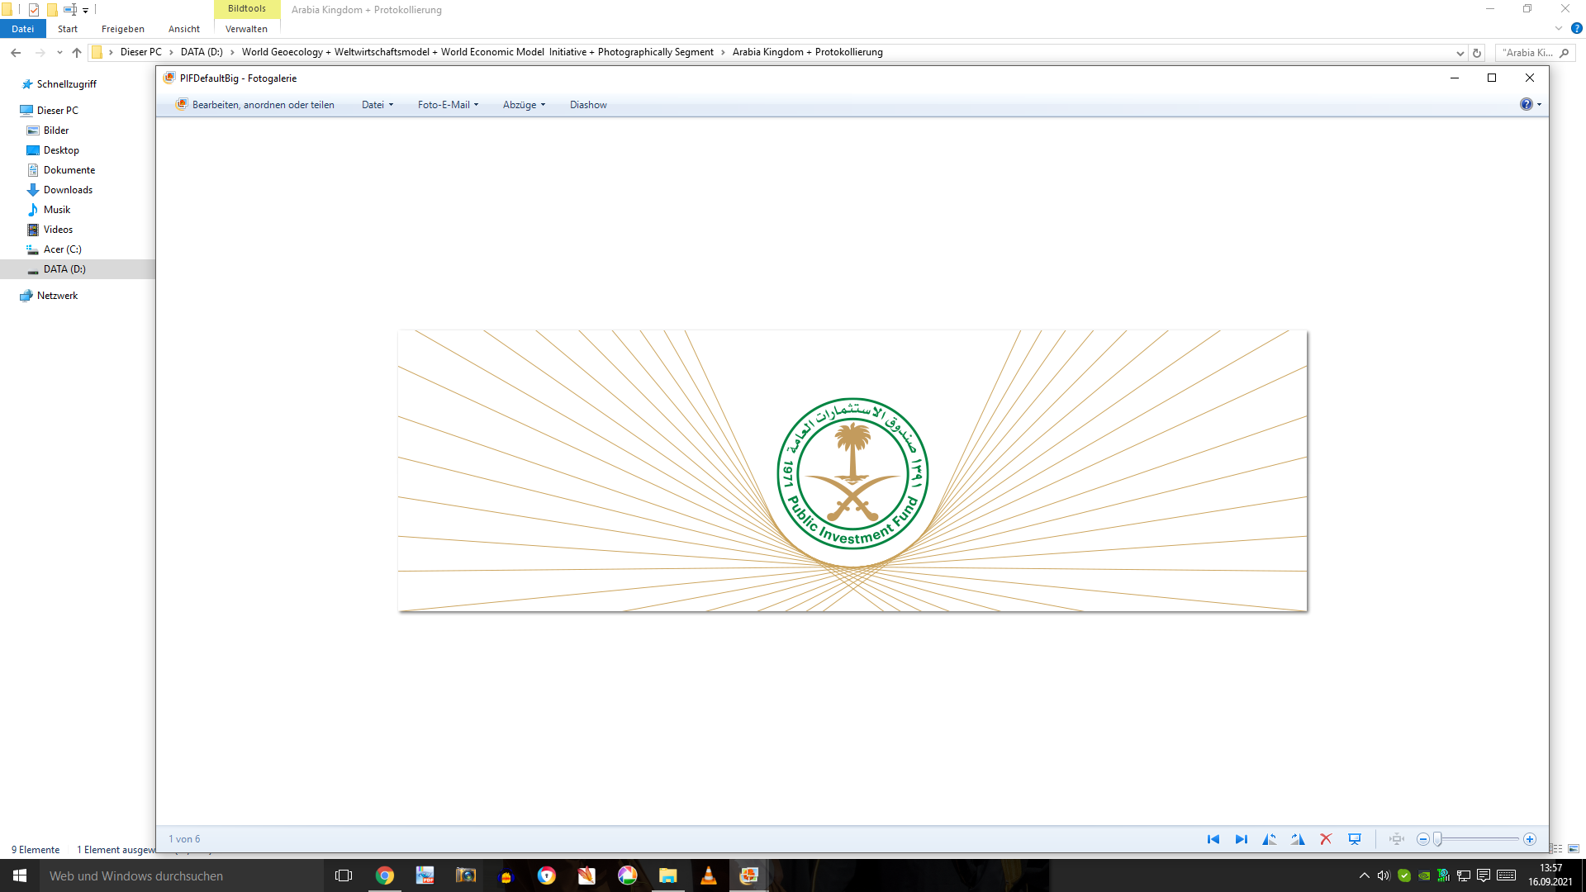Switch to the Ansicht ribbon tab
Image resolution: width=1586 pixels, height=892 pixels.
pos(184,29)
